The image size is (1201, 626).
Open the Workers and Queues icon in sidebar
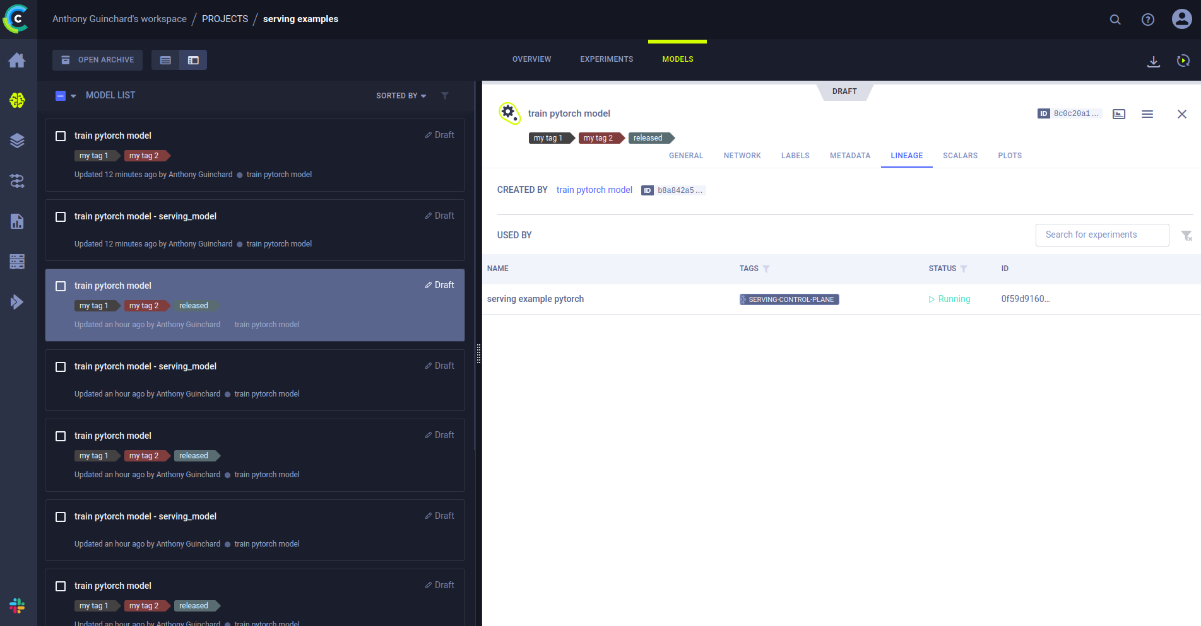tap(17, 262)
